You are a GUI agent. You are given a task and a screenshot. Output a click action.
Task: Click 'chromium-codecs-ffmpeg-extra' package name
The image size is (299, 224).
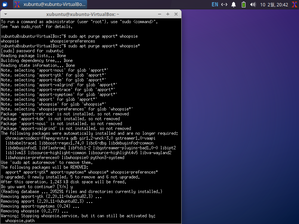click(37, 138)
